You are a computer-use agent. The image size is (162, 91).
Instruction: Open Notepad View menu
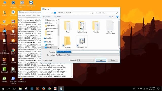click(34, 15)
